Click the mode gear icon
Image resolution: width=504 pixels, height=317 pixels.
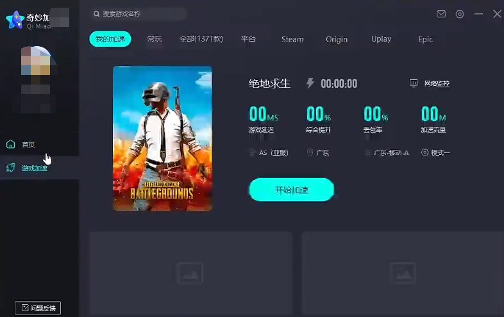point(425,152)
